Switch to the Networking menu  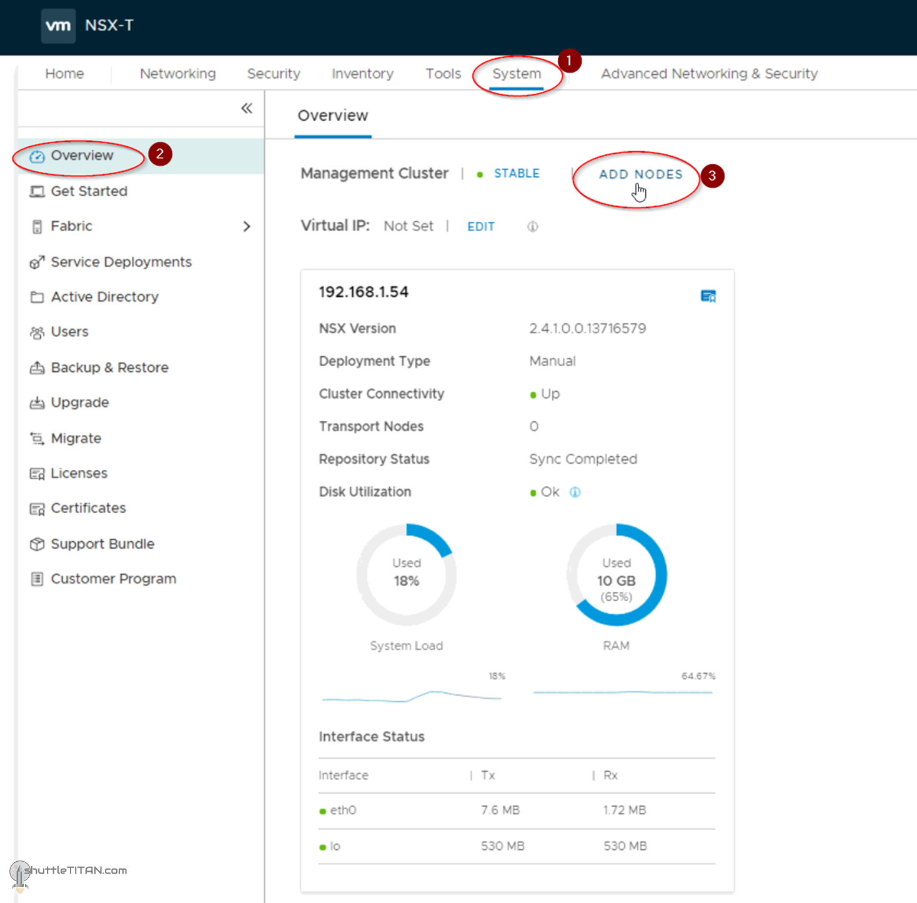pyautogui.click(x=177, y=73)
